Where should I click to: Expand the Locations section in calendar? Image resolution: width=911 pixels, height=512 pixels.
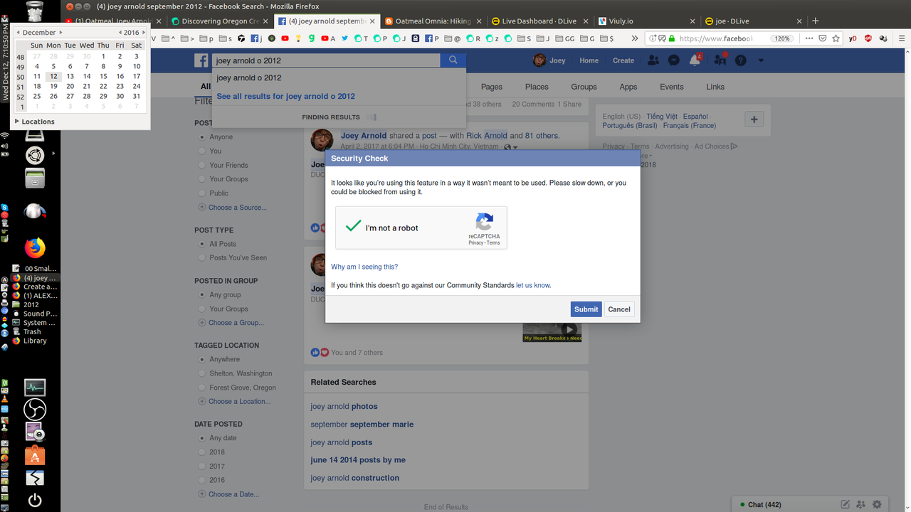pos(34,122)
